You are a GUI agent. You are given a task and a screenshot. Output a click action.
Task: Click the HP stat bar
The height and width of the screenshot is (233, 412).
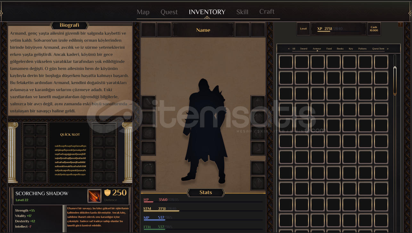(x=203, y=202)
